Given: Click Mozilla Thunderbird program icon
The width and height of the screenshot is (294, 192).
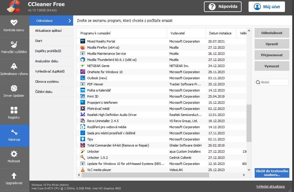Looking at the screenshot, I should [83, 60].
